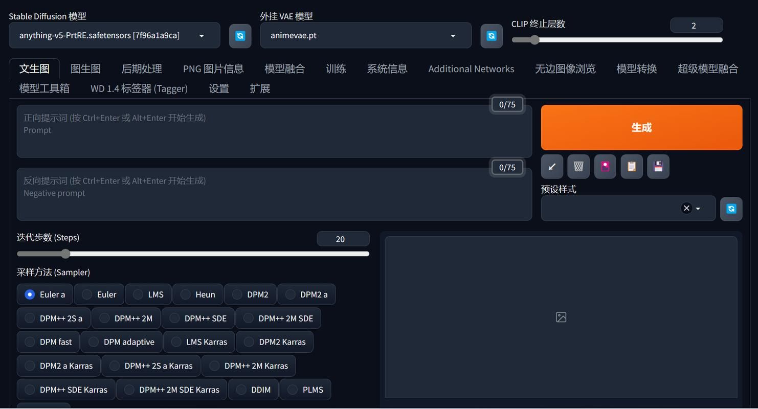
Task: Pick DPM++ SDE Karras sampler
Action: (x=66, y=390)
